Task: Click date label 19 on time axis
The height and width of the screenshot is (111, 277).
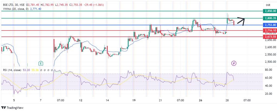Action: click(x=134, y=100)
